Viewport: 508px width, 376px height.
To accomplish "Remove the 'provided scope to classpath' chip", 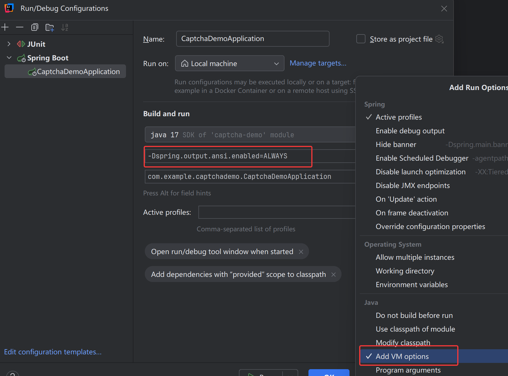I will pyautogui.click(x=333, y=274).
